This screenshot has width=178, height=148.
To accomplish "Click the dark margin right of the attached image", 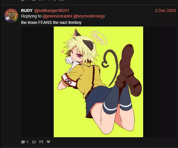I will click(x=159, y=82).
